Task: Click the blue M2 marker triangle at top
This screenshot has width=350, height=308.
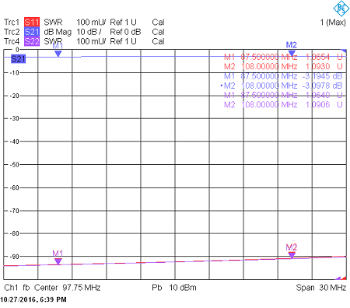Action: tap(292, 54)
